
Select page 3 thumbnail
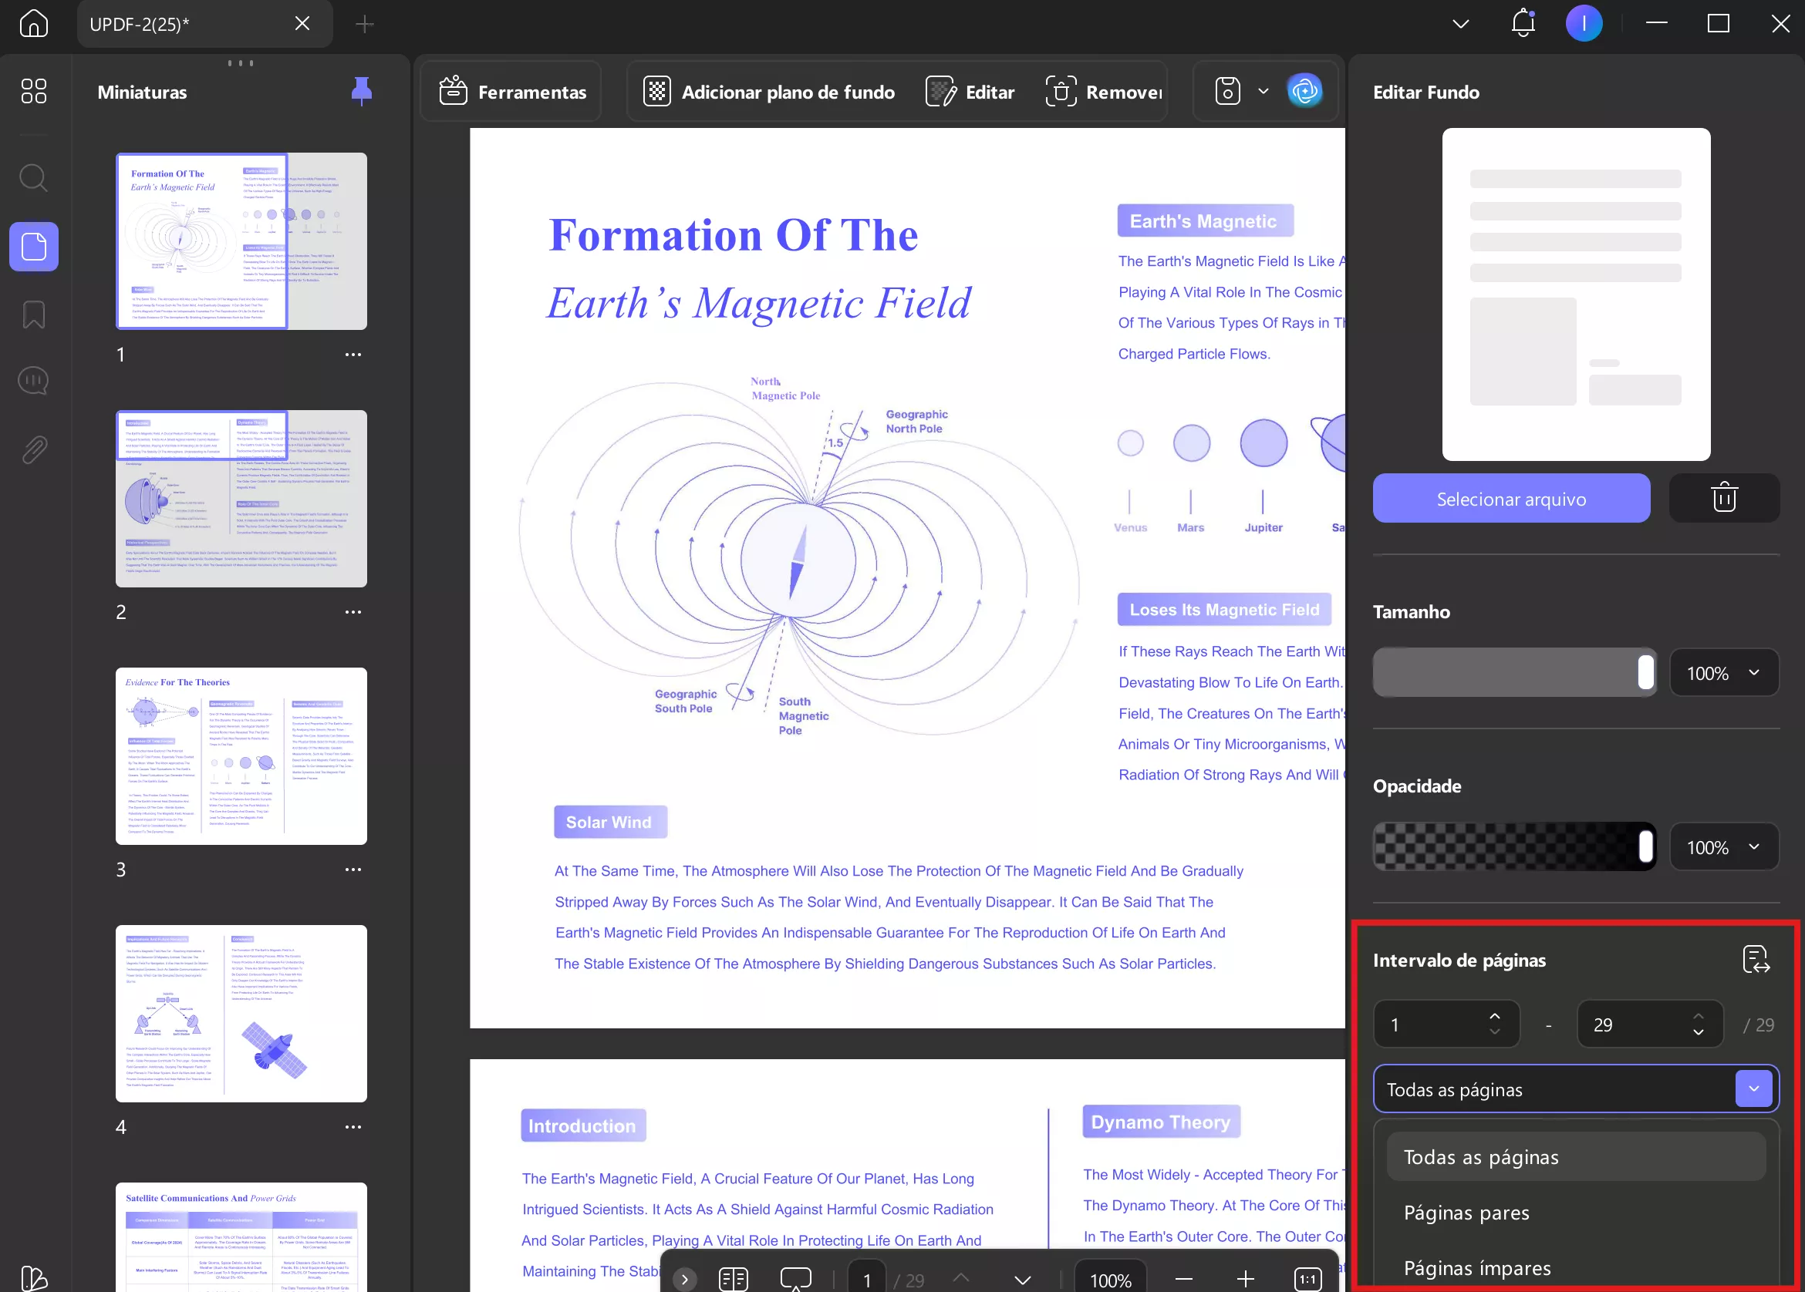pyautogui.click(x=241, y=755)
